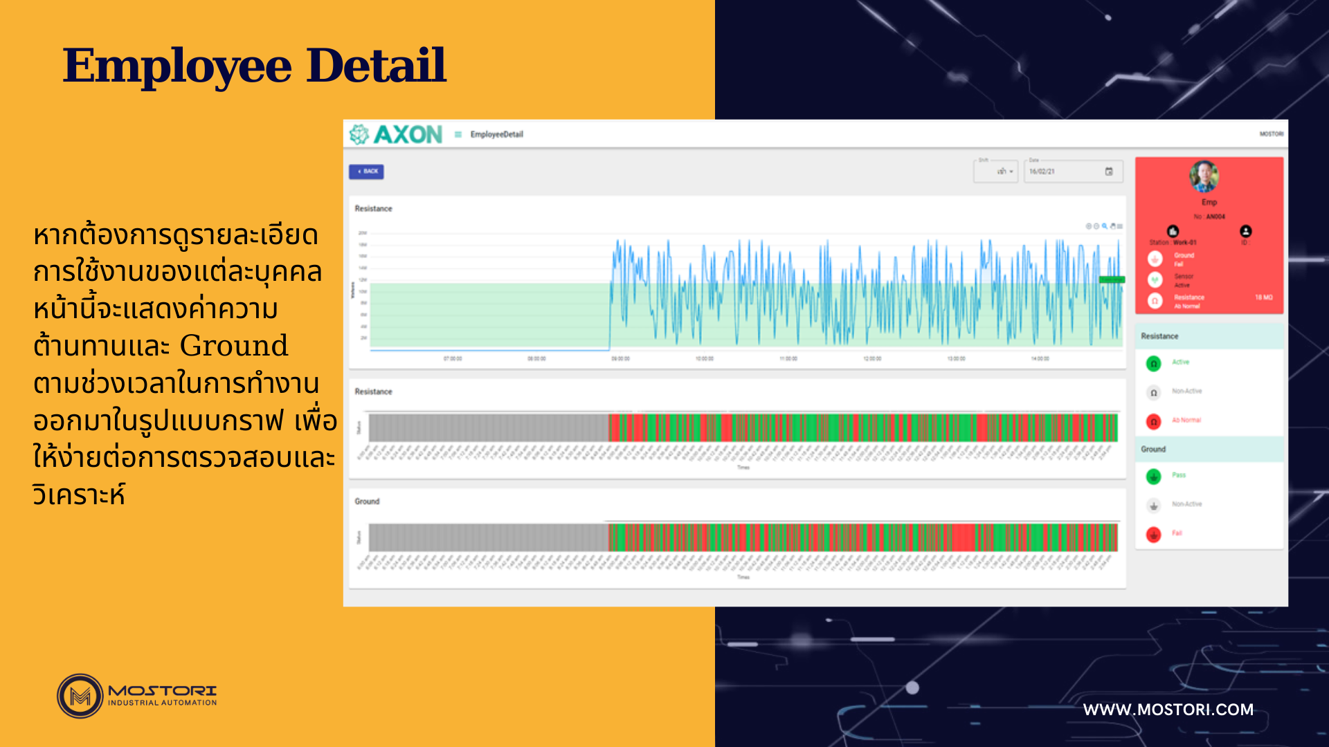Click the Resistance status color bar
This screenshot has width=1329, height=747.
[743, 427]
